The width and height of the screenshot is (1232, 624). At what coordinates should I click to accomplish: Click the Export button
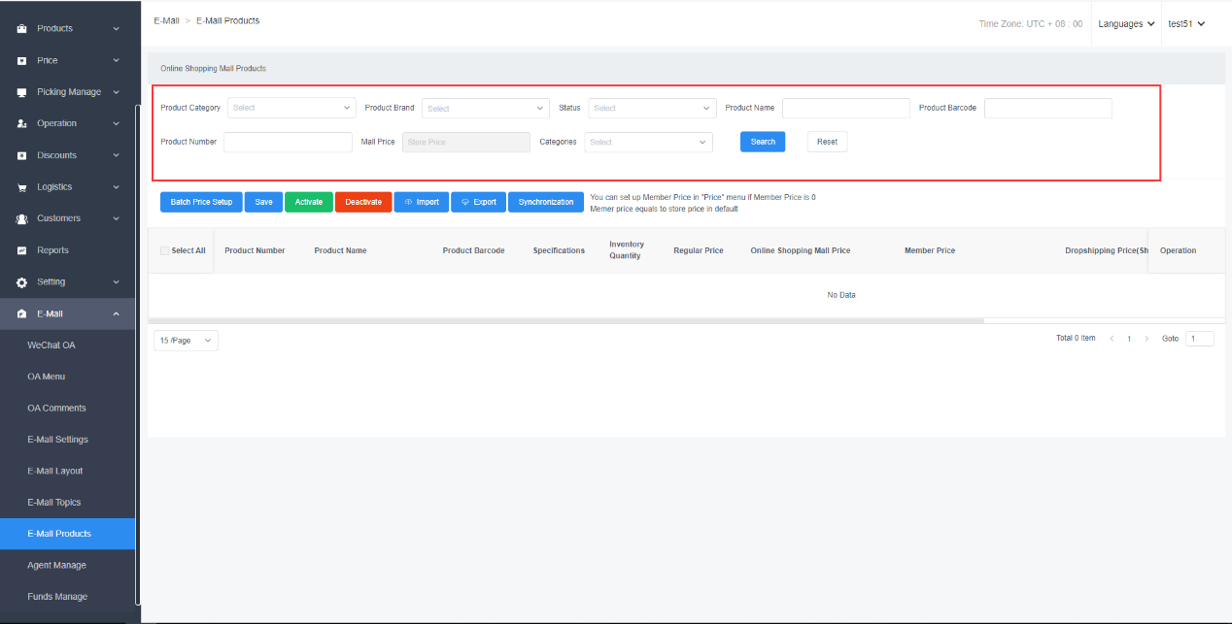point(477,202)
